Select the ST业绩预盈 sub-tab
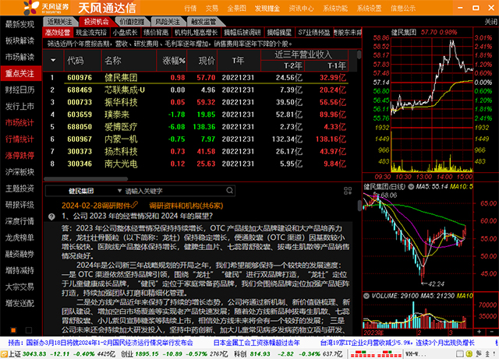Viewport: 499px width, 359px height. click(313, 33)
